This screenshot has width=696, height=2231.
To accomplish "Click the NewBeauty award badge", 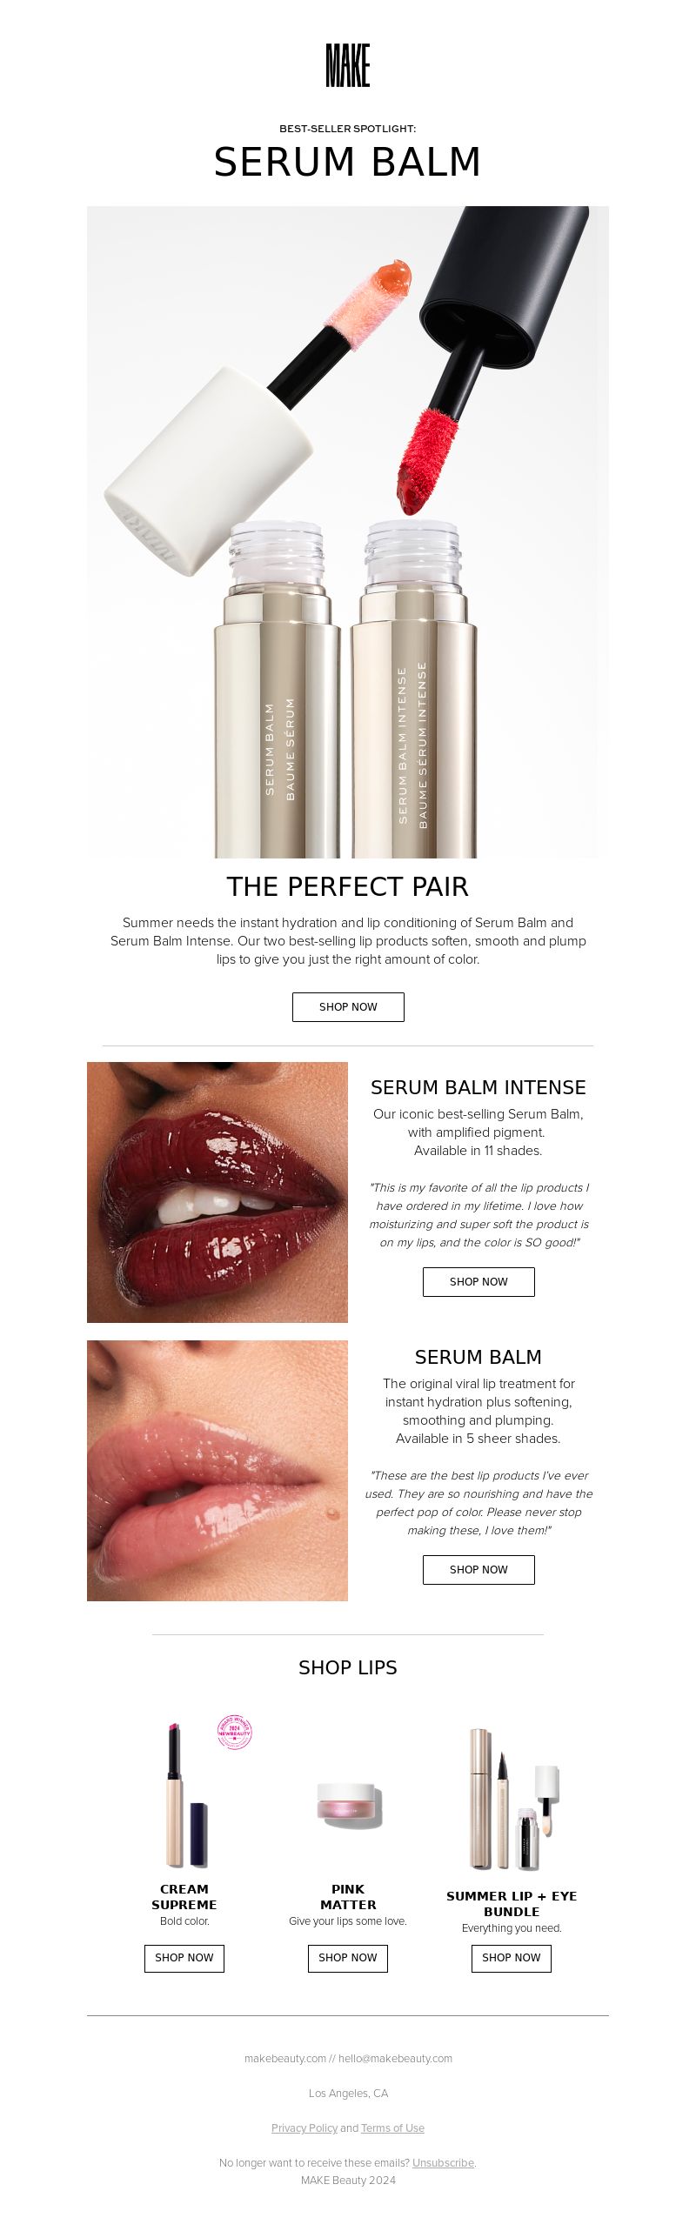I will tap(234, 1733).
